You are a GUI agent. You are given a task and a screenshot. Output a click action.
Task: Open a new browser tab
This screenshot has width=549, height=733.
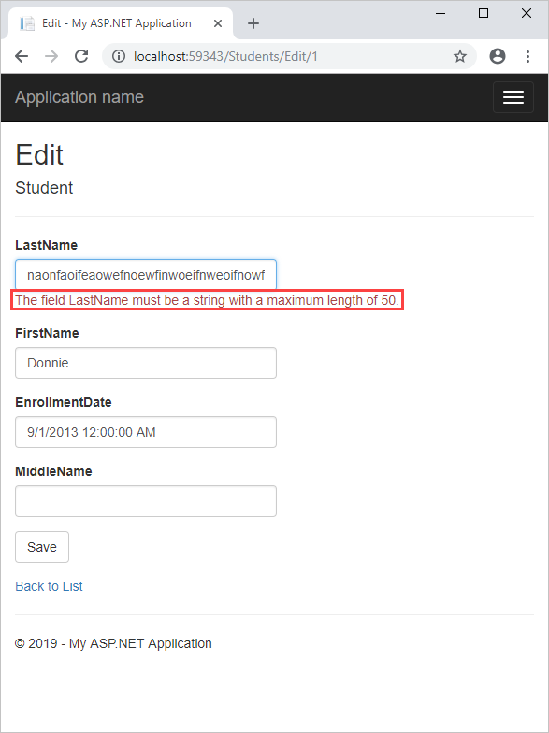pyautogui.click(x=253, y=23)
